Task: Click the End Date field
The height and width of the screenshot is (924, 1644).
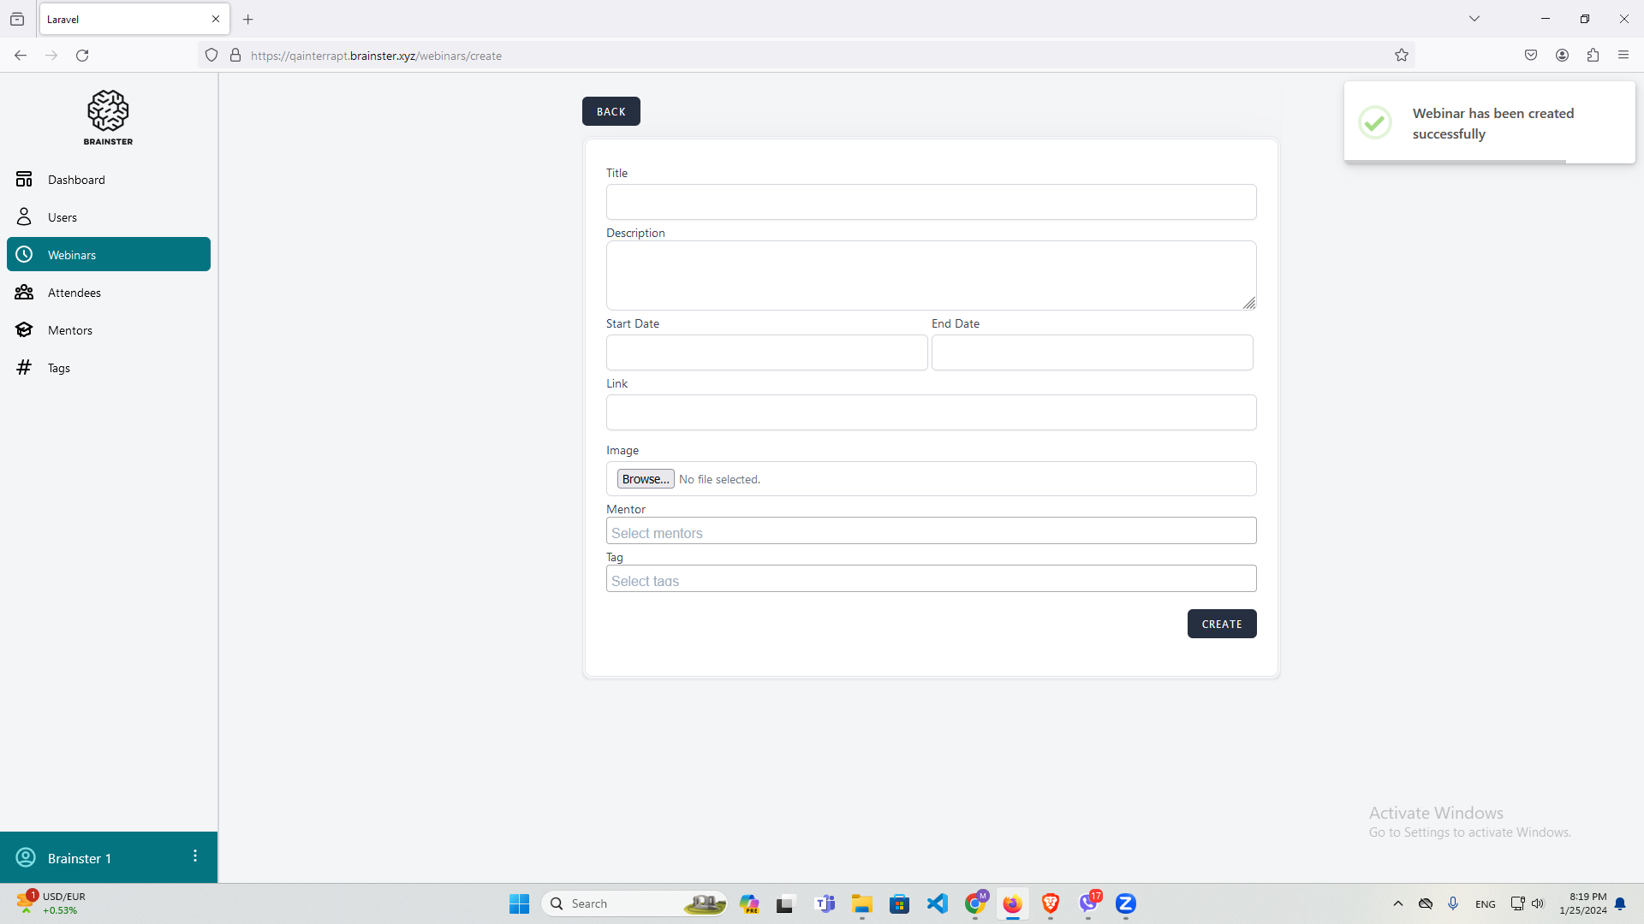Action: pyautogui.click(x=1092, y=352)
